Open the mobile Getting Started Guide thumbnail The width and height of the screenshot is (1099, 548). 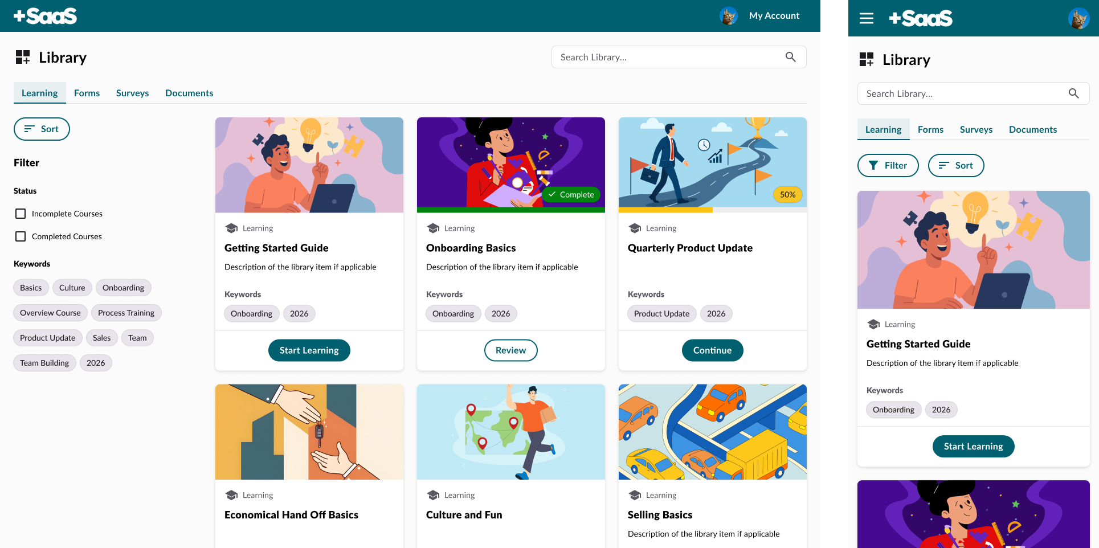974,250
